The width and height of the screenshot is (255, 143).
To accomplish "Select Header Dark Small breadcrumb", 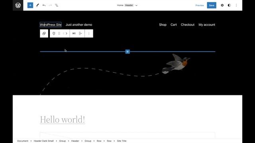I will [x=43, y=141].
